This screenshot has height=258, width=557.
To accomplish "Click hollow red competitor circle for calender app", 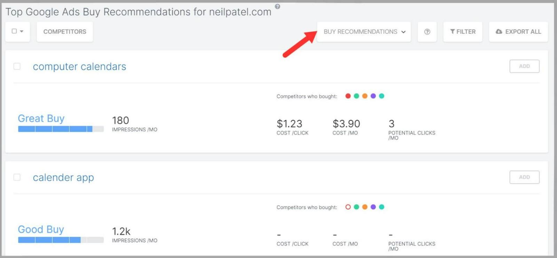I will (348, 207).
